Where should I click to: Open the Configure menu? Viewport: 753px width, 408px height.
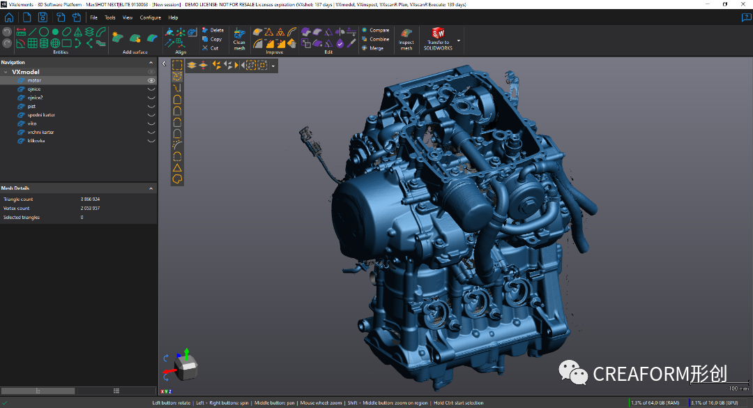tap(150, 17)
